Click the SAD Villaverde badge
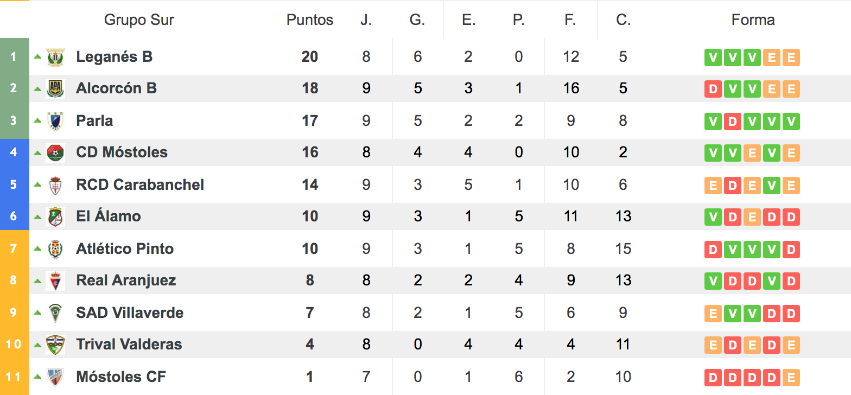Image resolution: width=851 pixels, height=395 pixels. click(x=55, y=313)
